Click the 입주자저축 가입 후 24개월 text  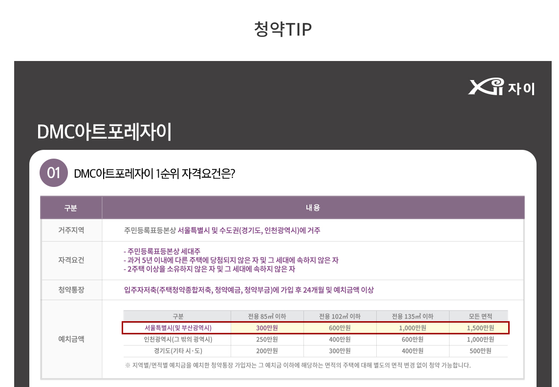(x=249, y=290)
